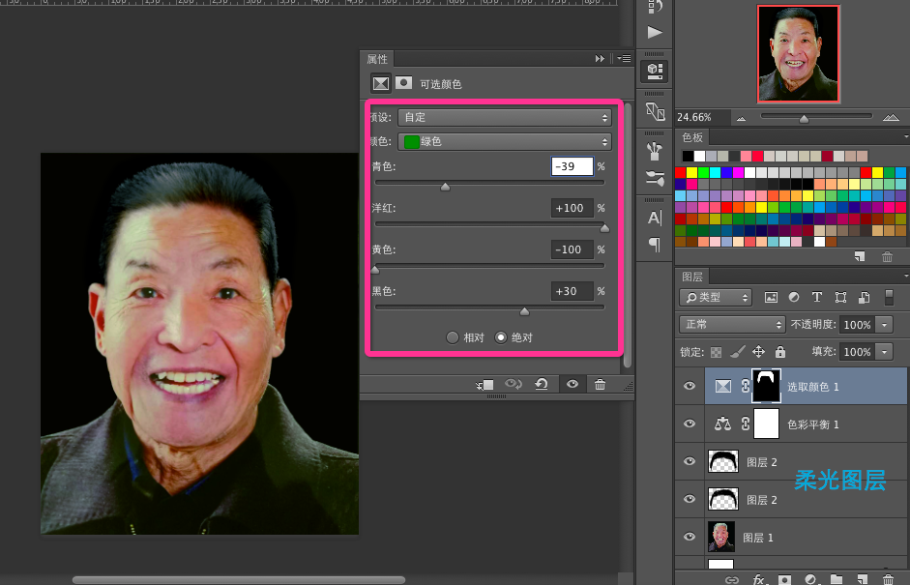Viewport: 910px width, 585px height.
Task: Toggle visibility of 色彩平衡 1 layer
Action: [690, 424]
